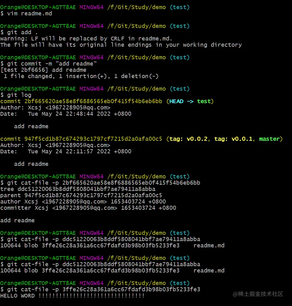Click the "parent 947f5cd1b87c..." output line
Image resolution: width=292 pixels, height=306 pixels.
click(81, 195)
